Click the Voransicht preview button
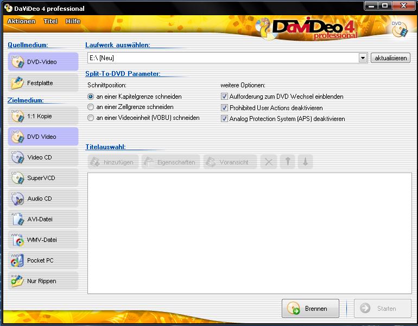 [x=230, y=162]
